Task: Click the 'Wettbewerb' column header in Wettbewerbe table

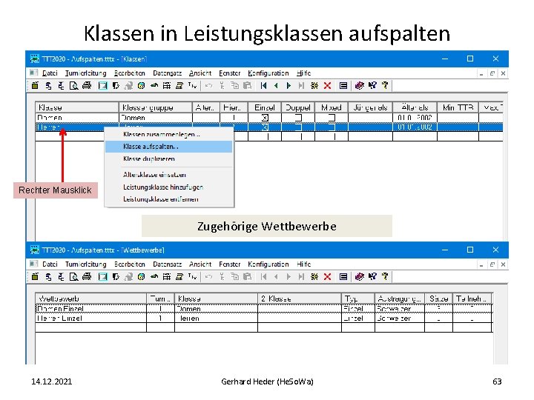Action: point(91,299)
